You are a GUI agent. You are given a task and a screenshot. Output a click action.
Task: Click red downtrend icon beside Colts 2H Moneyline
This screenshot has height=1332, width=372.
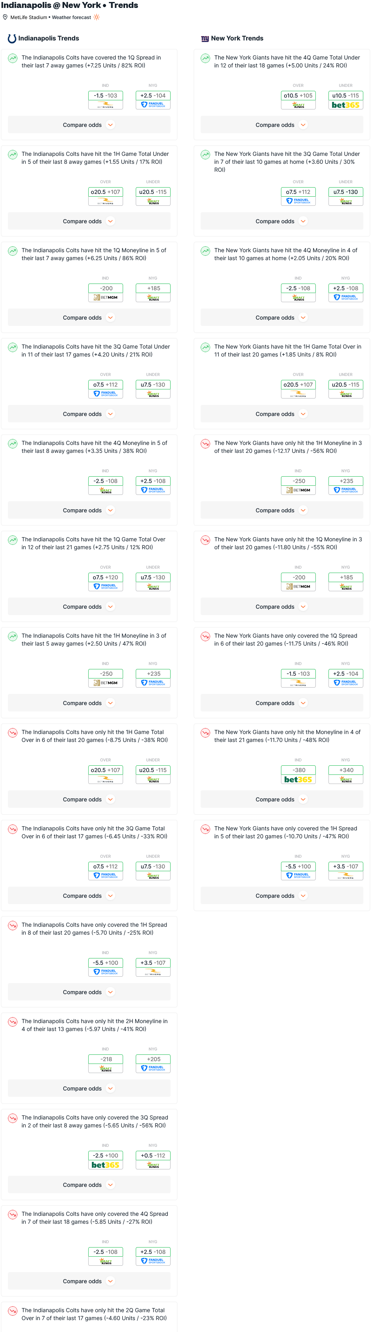[x=12, y=1022]
